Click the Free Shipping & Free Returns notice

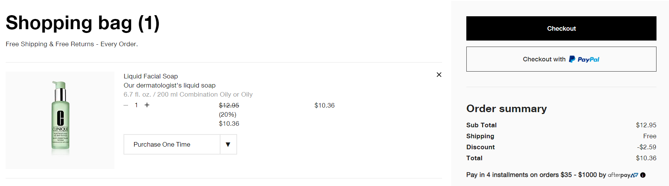coord(72,44)
